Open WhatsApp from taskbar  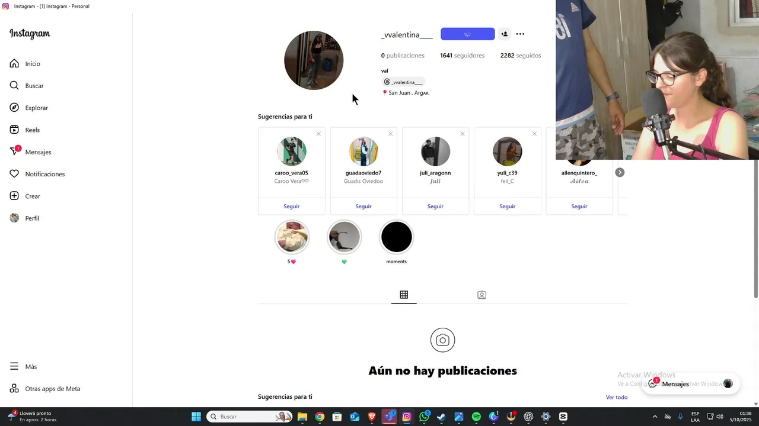click(424, 417)
